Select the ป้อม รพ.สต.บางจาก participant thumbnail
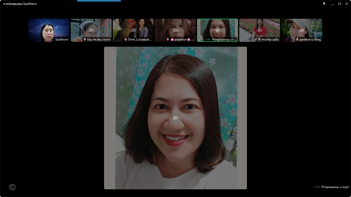 (x=91, y=29)
